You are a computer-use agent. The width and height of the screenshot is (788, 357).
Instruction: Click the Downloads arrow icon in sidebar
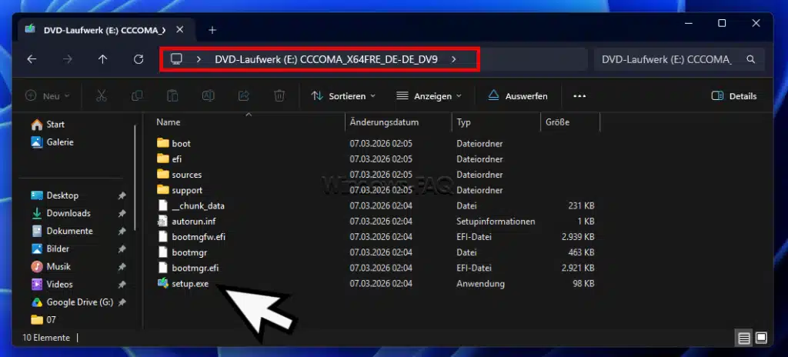pyautogui.click(x=37, y=213)
